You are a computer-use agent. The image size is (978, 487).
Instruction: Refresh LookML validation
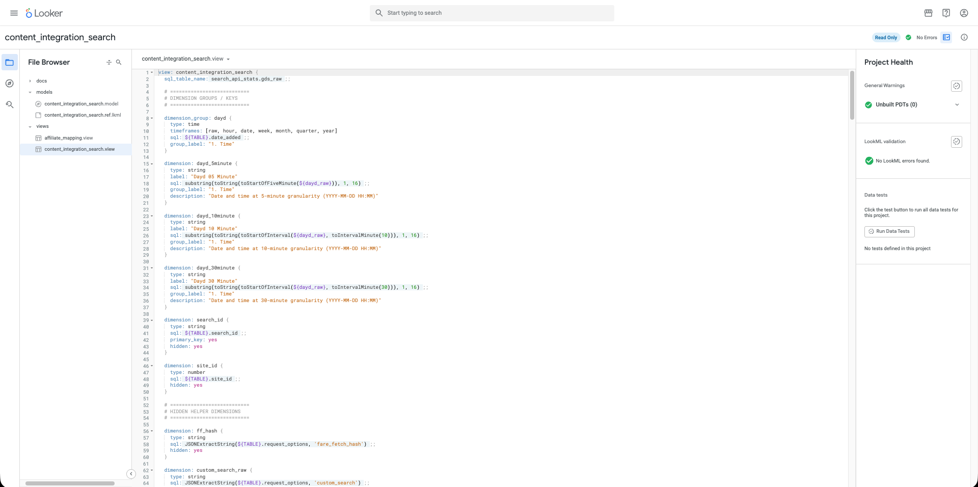956,142
